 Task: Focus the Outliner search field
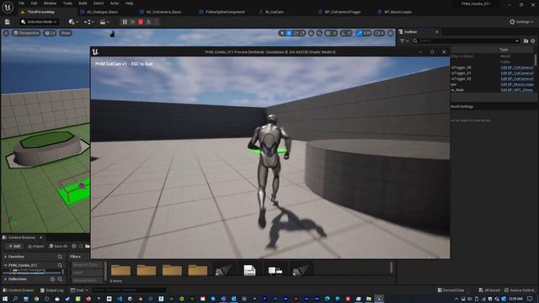pos(466,41)
